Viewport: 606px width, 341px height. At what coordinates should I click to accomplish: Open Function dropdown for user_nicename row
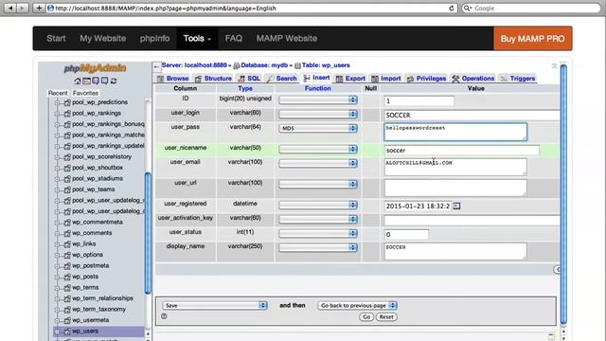point(318,150)
